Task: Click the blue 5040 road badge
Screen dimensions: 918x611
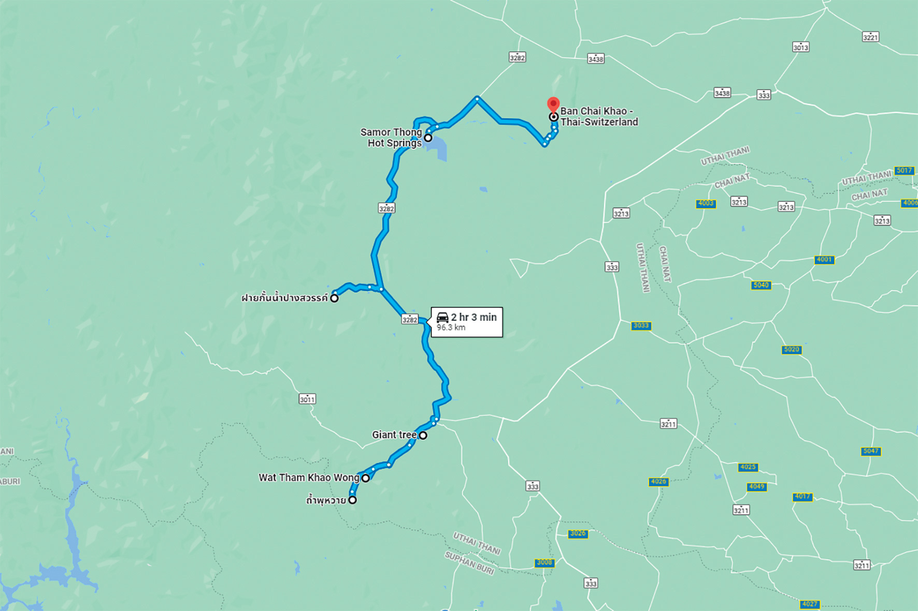Action: click(x=761, y=285)
